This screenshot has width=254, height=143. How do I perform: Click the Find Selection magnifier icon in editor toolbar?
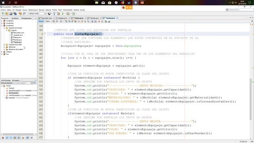click(66, 21)
